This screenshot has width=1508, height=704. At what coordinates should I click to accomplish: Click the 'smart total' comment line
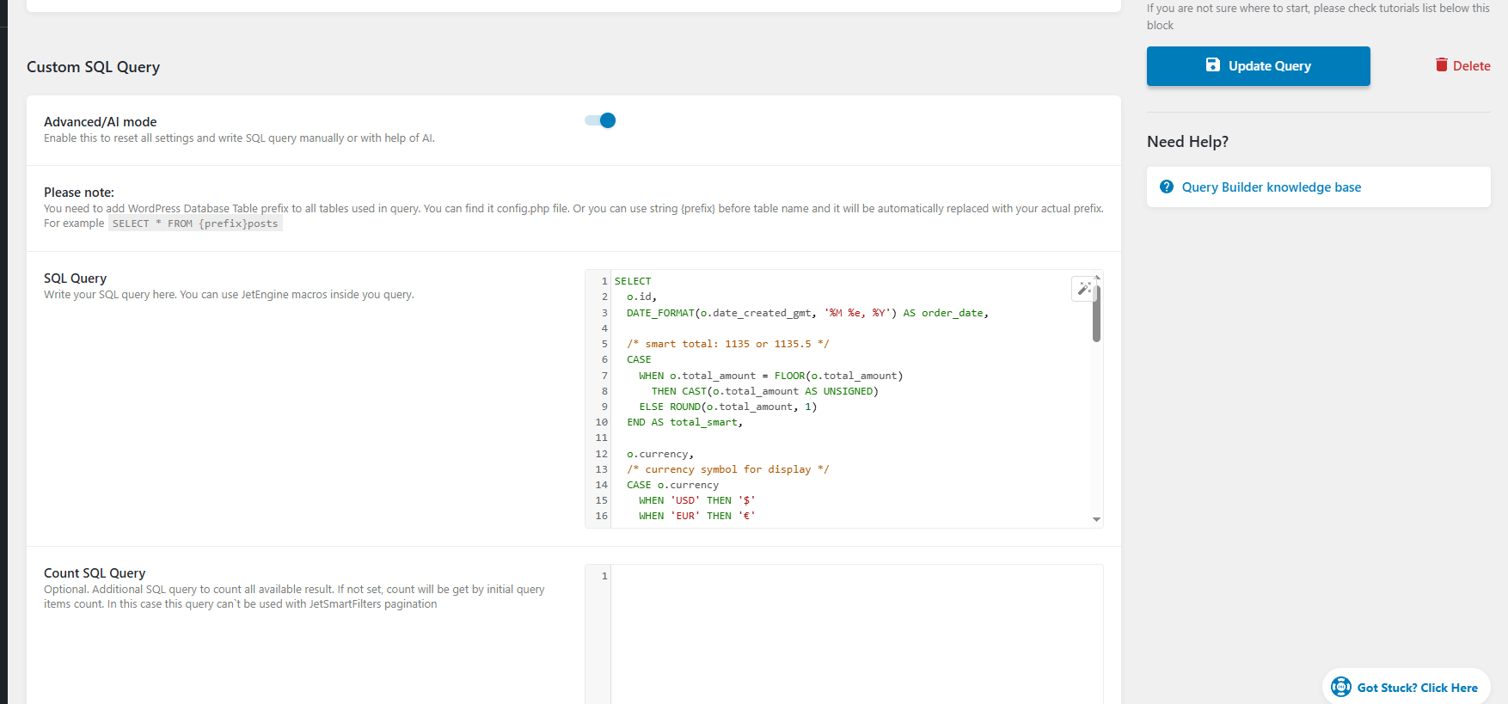click(727, 344)
